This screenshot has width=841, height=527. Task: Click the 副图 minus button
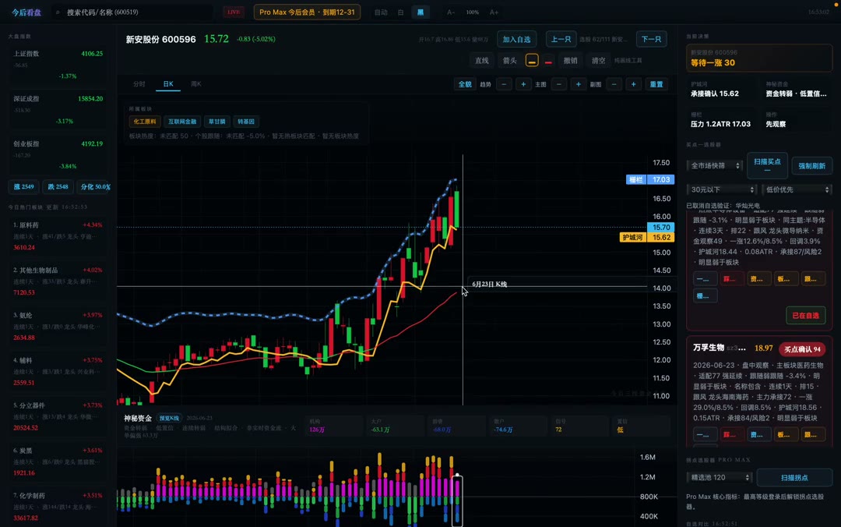click(x=614, y=84)
